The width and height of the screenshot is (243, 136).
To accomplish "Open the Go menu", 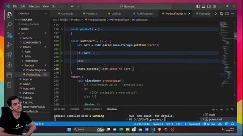I will [54, 6].
